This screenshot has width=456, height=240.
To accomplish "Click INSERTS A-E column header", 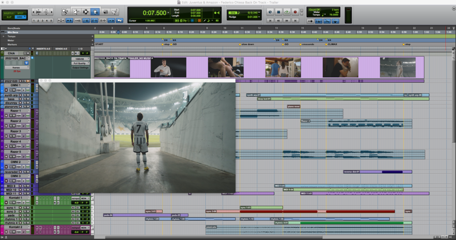I will point(43,49).
